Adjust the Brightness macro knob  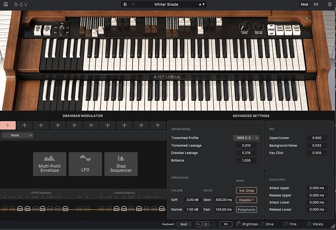[239, 224]
